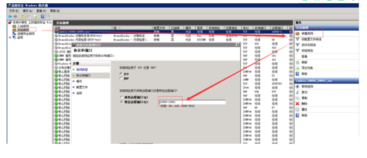Viewport: 367px width, 158px height.
Task: Click 刷新 in the actions pane
Action: click(x=304, y=62)
